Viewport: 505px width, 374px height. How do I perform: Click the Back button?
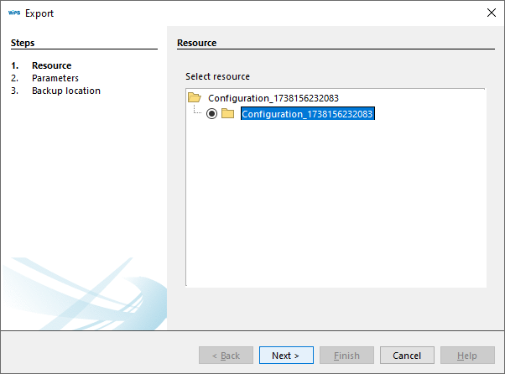[x=226, y=356]
